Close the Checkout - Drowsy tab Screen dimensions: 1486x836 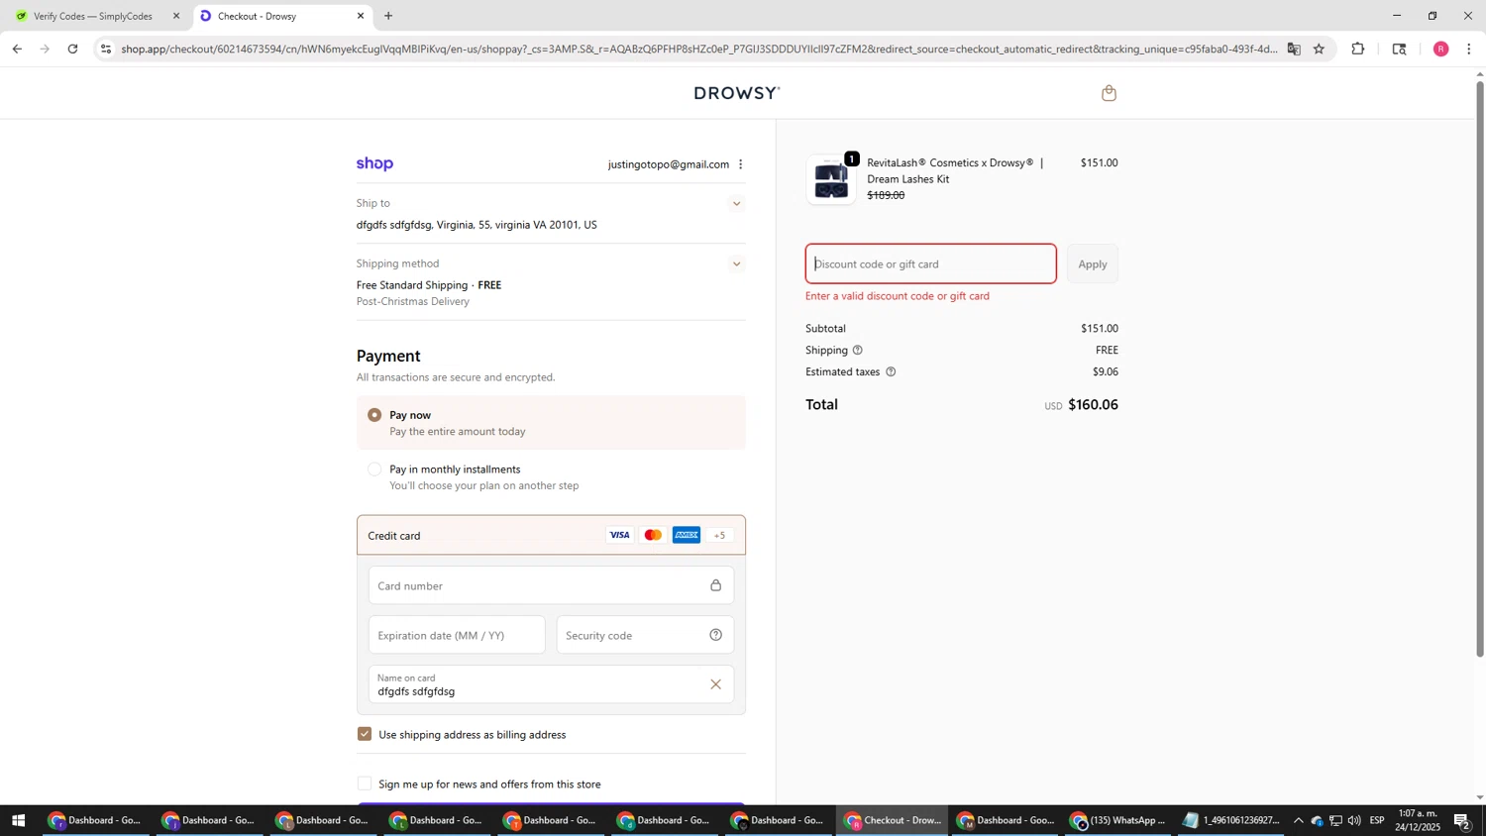click(361, 16)
